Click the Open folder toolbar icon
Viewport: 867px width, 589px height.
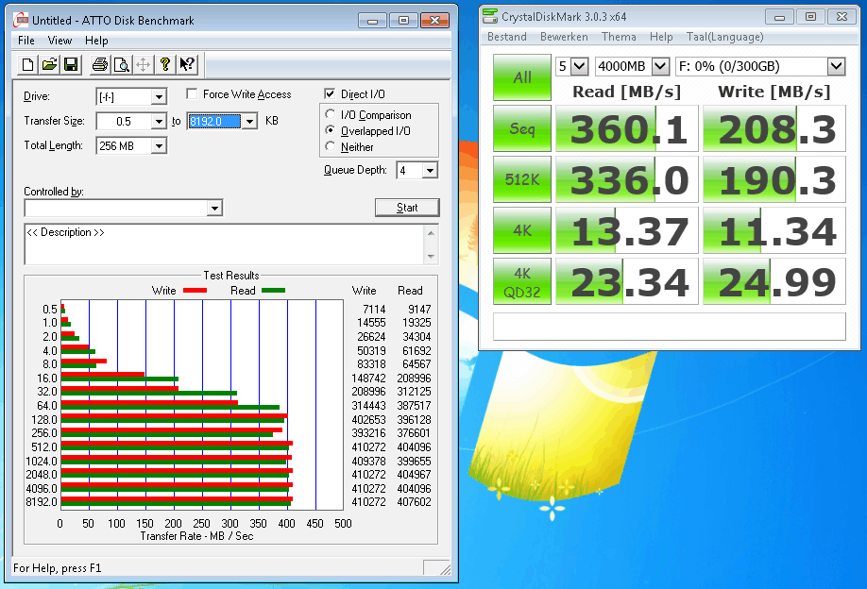(49, 64)
